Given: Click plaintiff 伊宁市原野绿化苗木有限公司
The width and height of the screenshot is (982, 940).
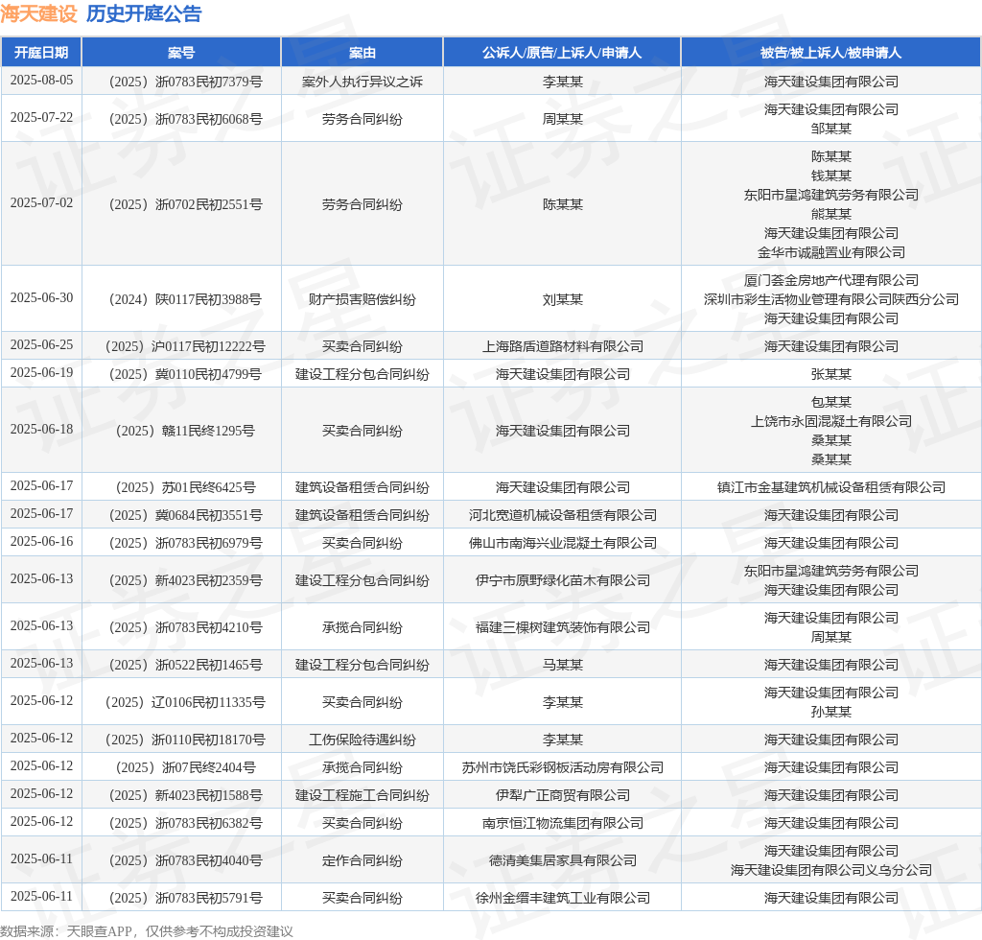Looking at the screenshot, I should pos(562,580).
